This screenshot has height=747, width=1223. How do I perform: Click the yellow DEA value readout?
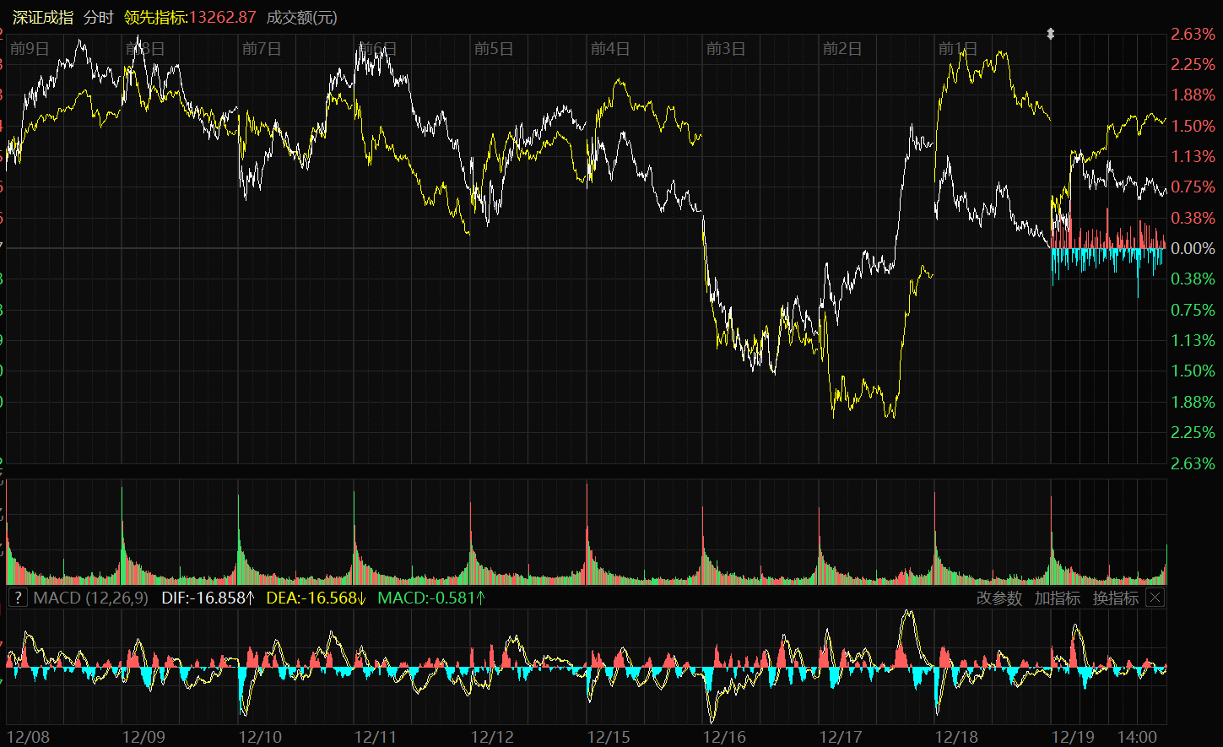[x=316, y=598]
